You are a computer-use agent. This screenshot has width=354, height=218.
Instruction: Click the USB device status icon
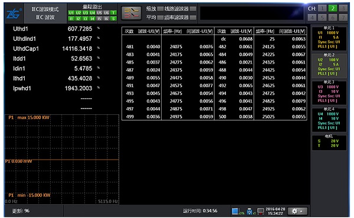click(x=249, y=212)
